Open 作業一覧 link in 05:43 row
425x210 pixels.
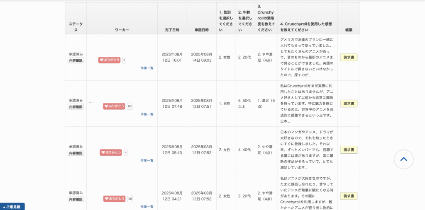coord(147,160)
